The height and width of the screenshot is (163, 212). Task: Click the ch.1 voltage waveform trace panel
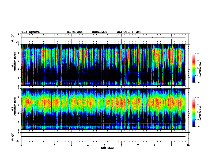(x=105, y=38)
